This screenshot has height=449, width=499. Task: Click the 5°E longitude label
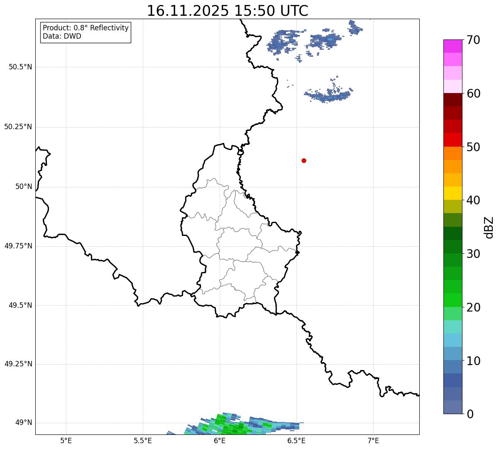click(x=66, y=441)
